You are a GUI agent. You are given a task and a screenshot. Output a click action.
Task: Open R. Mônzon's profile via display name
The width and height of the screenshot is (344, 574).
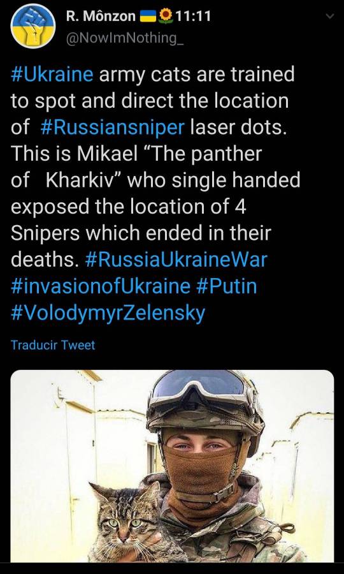point(101,16)
